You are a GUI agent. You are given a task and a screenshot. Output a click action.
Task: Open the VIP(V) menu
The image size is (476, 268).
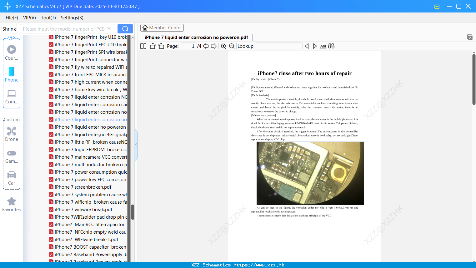pos(29,18)
